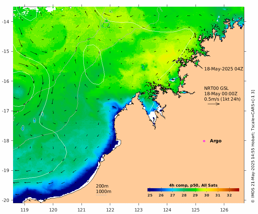The image size is (258, 214).
Task: Click the latitude axis label -14
Action: [5, 22]
